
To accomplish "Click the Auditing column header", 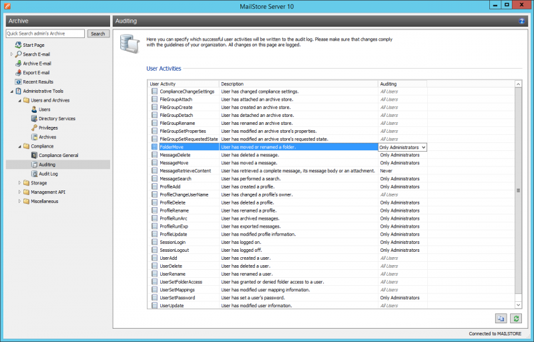I will (x=403, y=83).
